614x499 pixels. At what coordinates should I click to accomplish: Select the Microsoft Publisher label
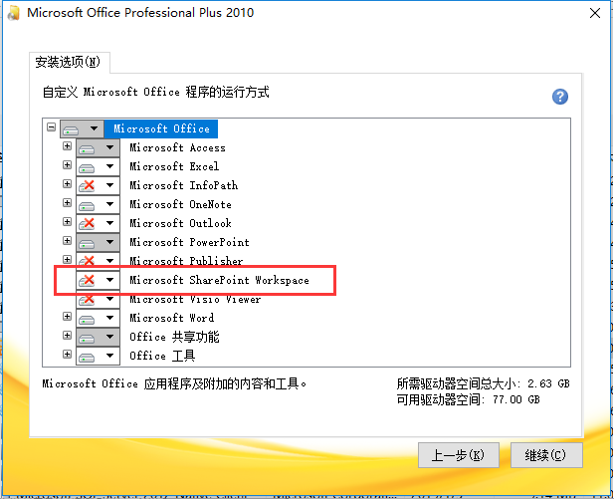tap(186, 261)
